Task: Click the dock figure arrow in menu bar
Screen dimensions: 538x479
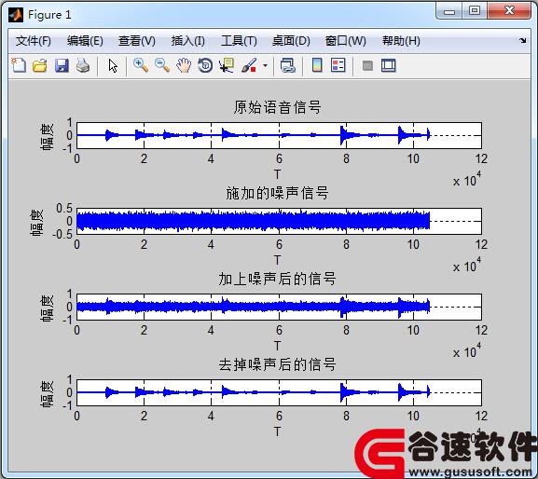Action: pos(522,41)
